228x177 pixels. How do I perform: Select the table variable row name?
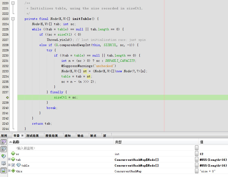coord(25,165)
